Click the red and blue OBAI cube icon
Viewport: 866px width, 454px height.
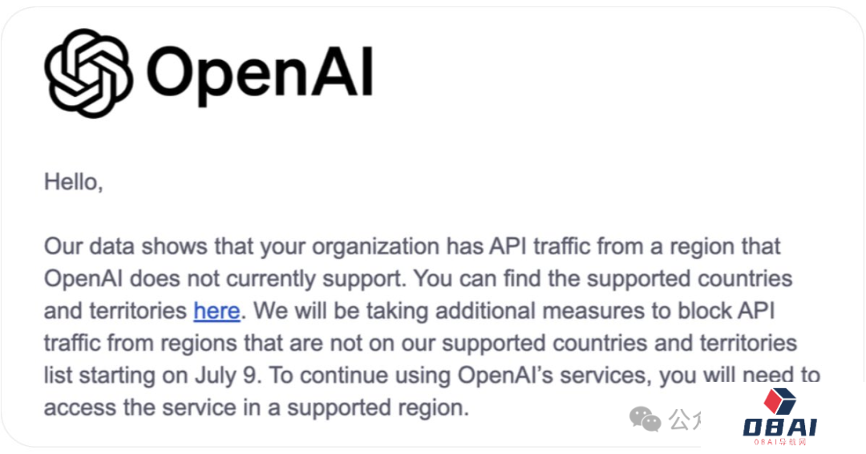[779, 402]
